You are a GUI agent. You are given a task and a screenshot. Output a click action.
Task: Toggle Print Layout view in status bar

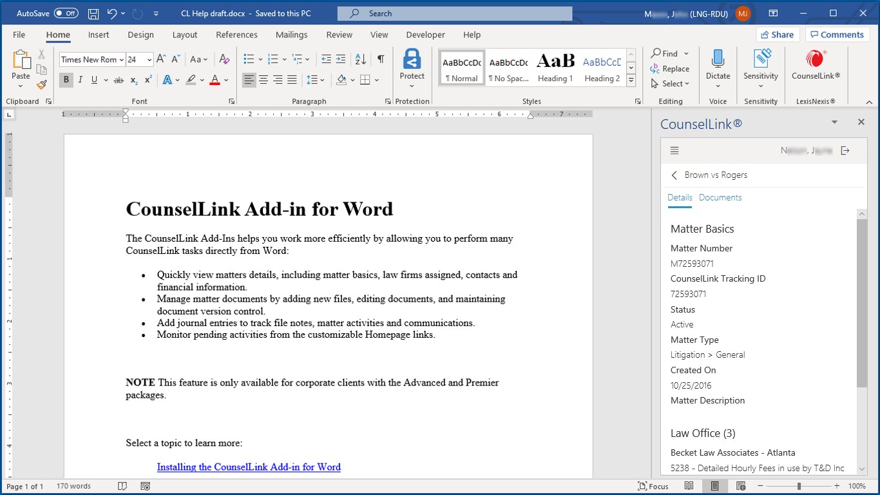pyautogui.click(x=714, y=486)
